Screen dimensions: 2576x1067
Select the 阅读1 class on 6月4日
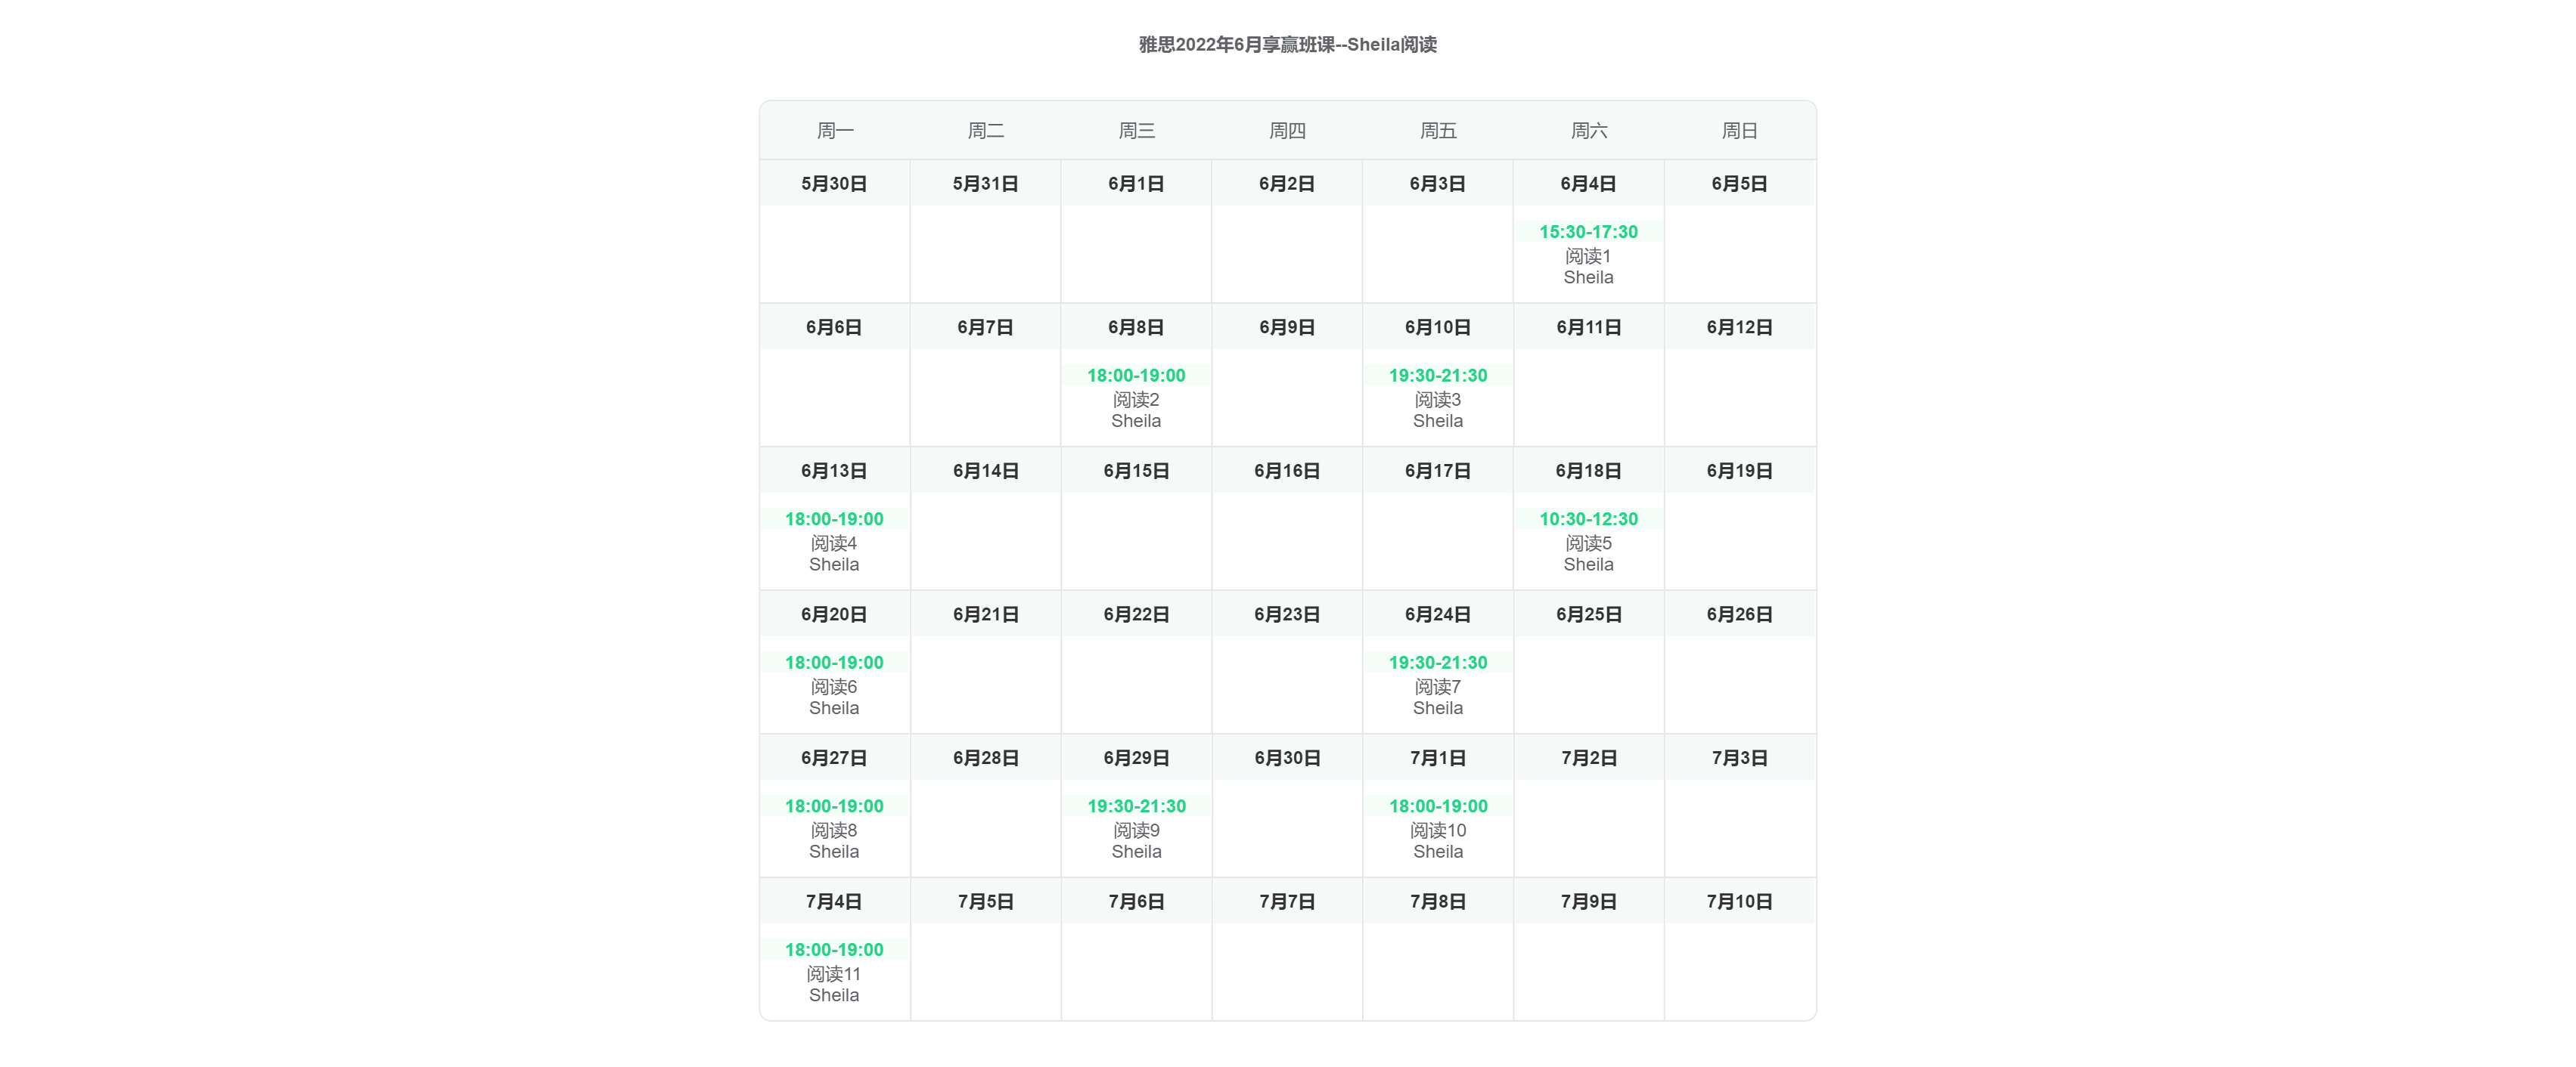[x=1588, y=254]
